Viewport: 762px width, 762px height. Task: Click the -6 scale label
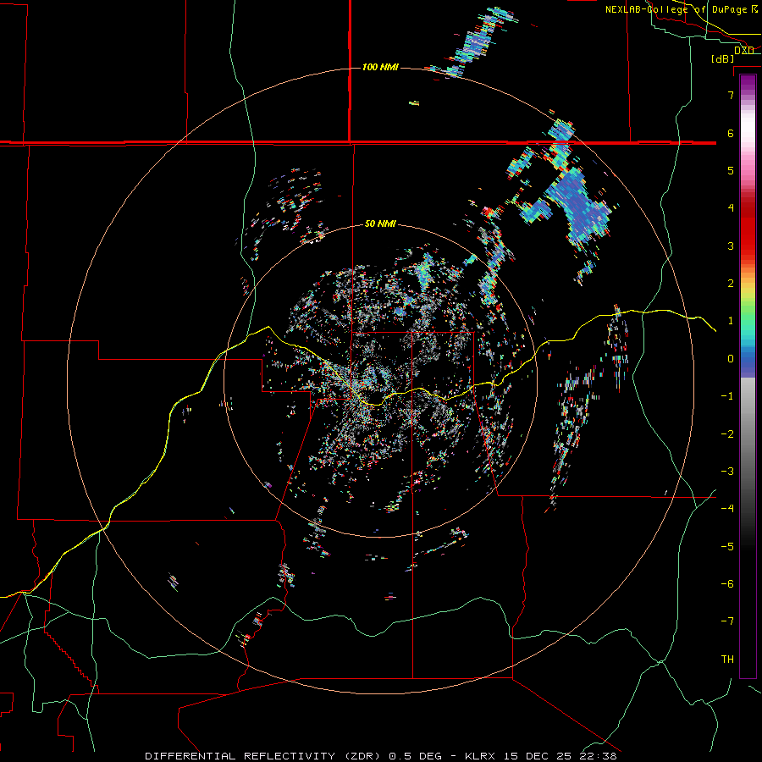[x=727, y=584]
